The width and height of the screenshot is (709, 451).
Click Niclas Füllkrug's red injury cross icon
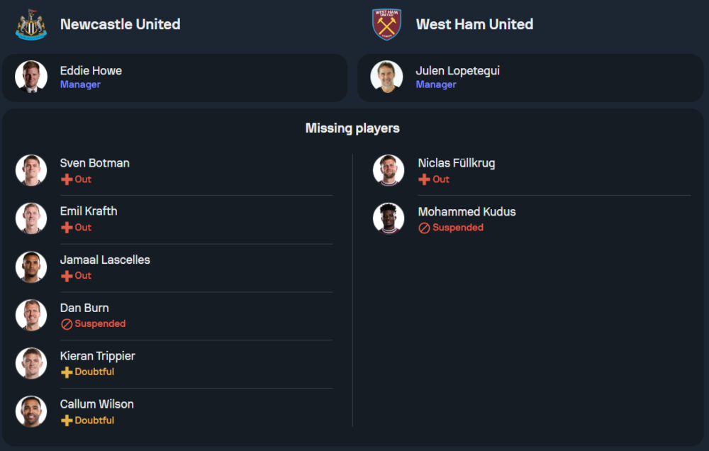(x=424, y=179)
